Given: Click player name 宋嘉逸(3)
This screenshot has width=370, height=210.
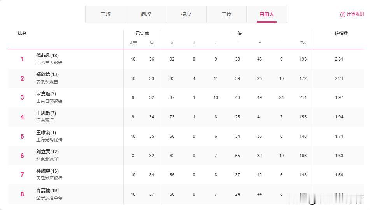Looking at the screenshot, I should click(x=46, y=94).
